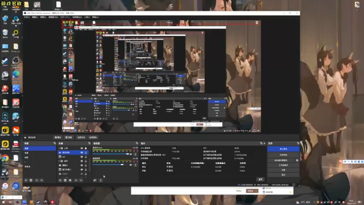Image resolution: width=364 pixels, height=205 pixels.
Task: Click 重置 reset button in Stats panel
Action: click(x=260, y=179)
